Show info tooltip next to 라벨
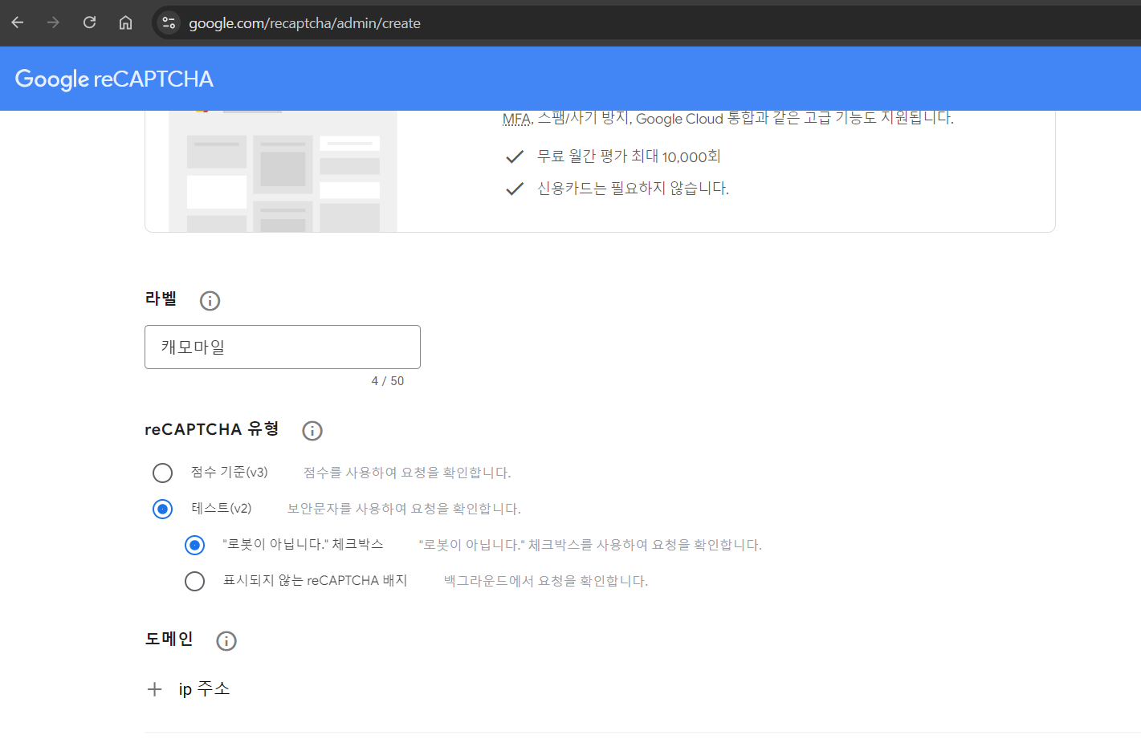 pyautogui.click(x=210, y=301)
